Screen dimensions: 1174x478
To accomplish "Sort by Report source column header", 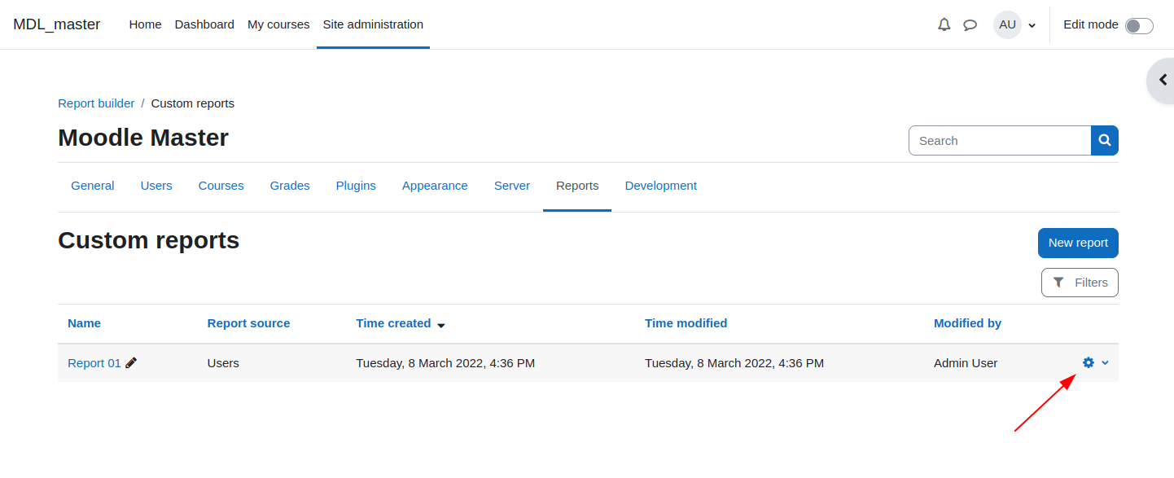I will coord(248,323).
